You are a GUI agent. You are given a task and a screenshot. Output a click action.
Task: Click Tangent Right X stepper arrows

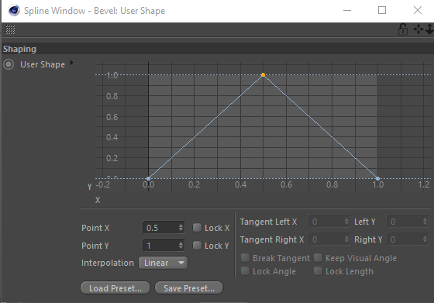point(346,239)
